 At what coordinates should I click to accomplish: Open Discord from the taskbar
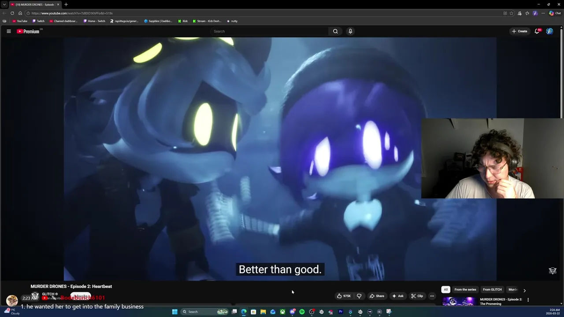tap(292, 312)
